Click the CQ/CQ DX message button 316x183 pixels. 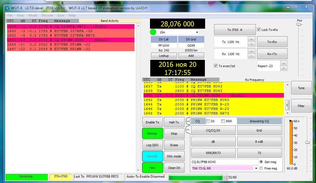point(213,130)
